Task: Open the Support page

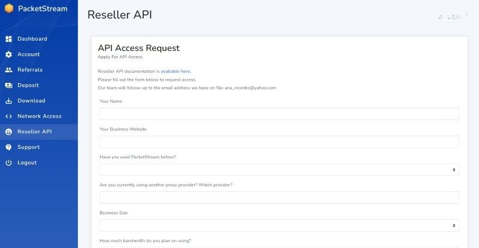Action: pyautogui.click(x=39, y=147)
